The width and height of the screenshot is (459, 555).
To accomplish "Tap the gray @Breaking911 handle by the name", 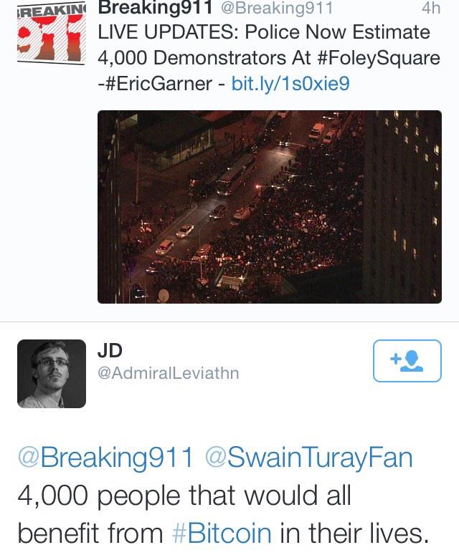I will (x=276, y=8).
